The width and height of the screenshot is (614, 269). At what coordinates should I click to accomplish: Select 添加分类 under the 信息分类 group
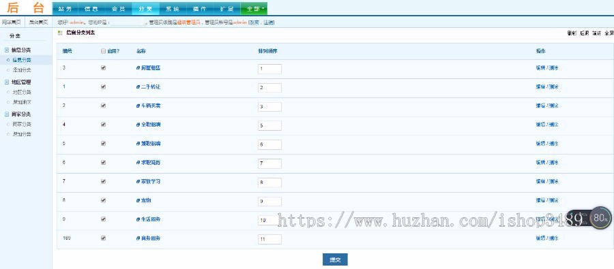point(22,70)
